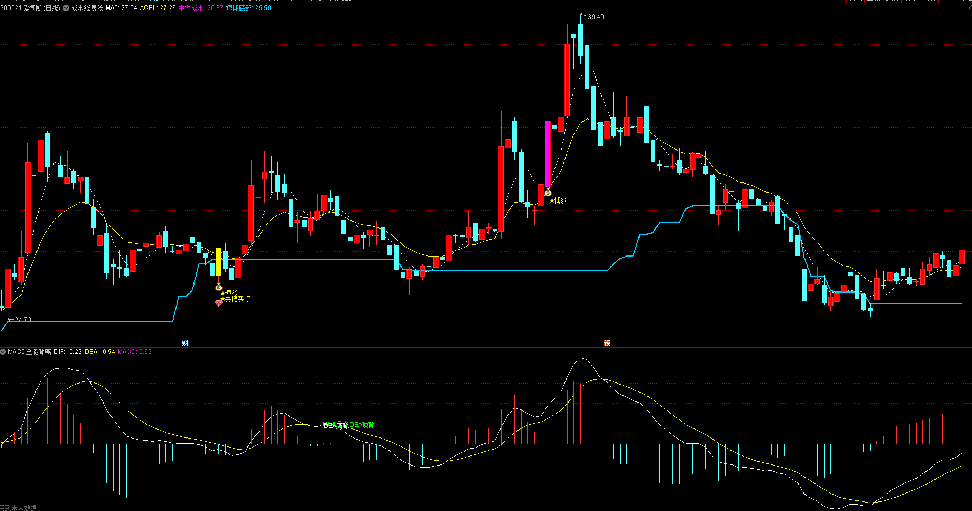Open the MACD全能背离 indicator dropdown arrow
The image size is (972, 511).
pos(3,352)
